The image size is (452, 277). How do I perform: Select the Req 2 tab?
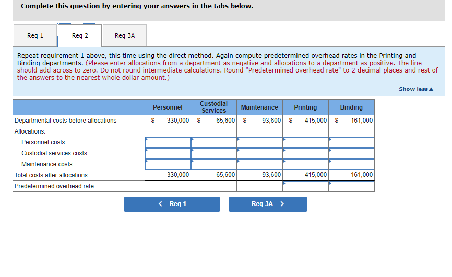pos(80,35)
